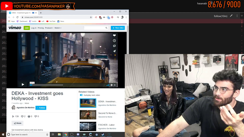Viewport: 244px width, 137px height.
Task: Open the Pricing page
Action: point(41,28)
